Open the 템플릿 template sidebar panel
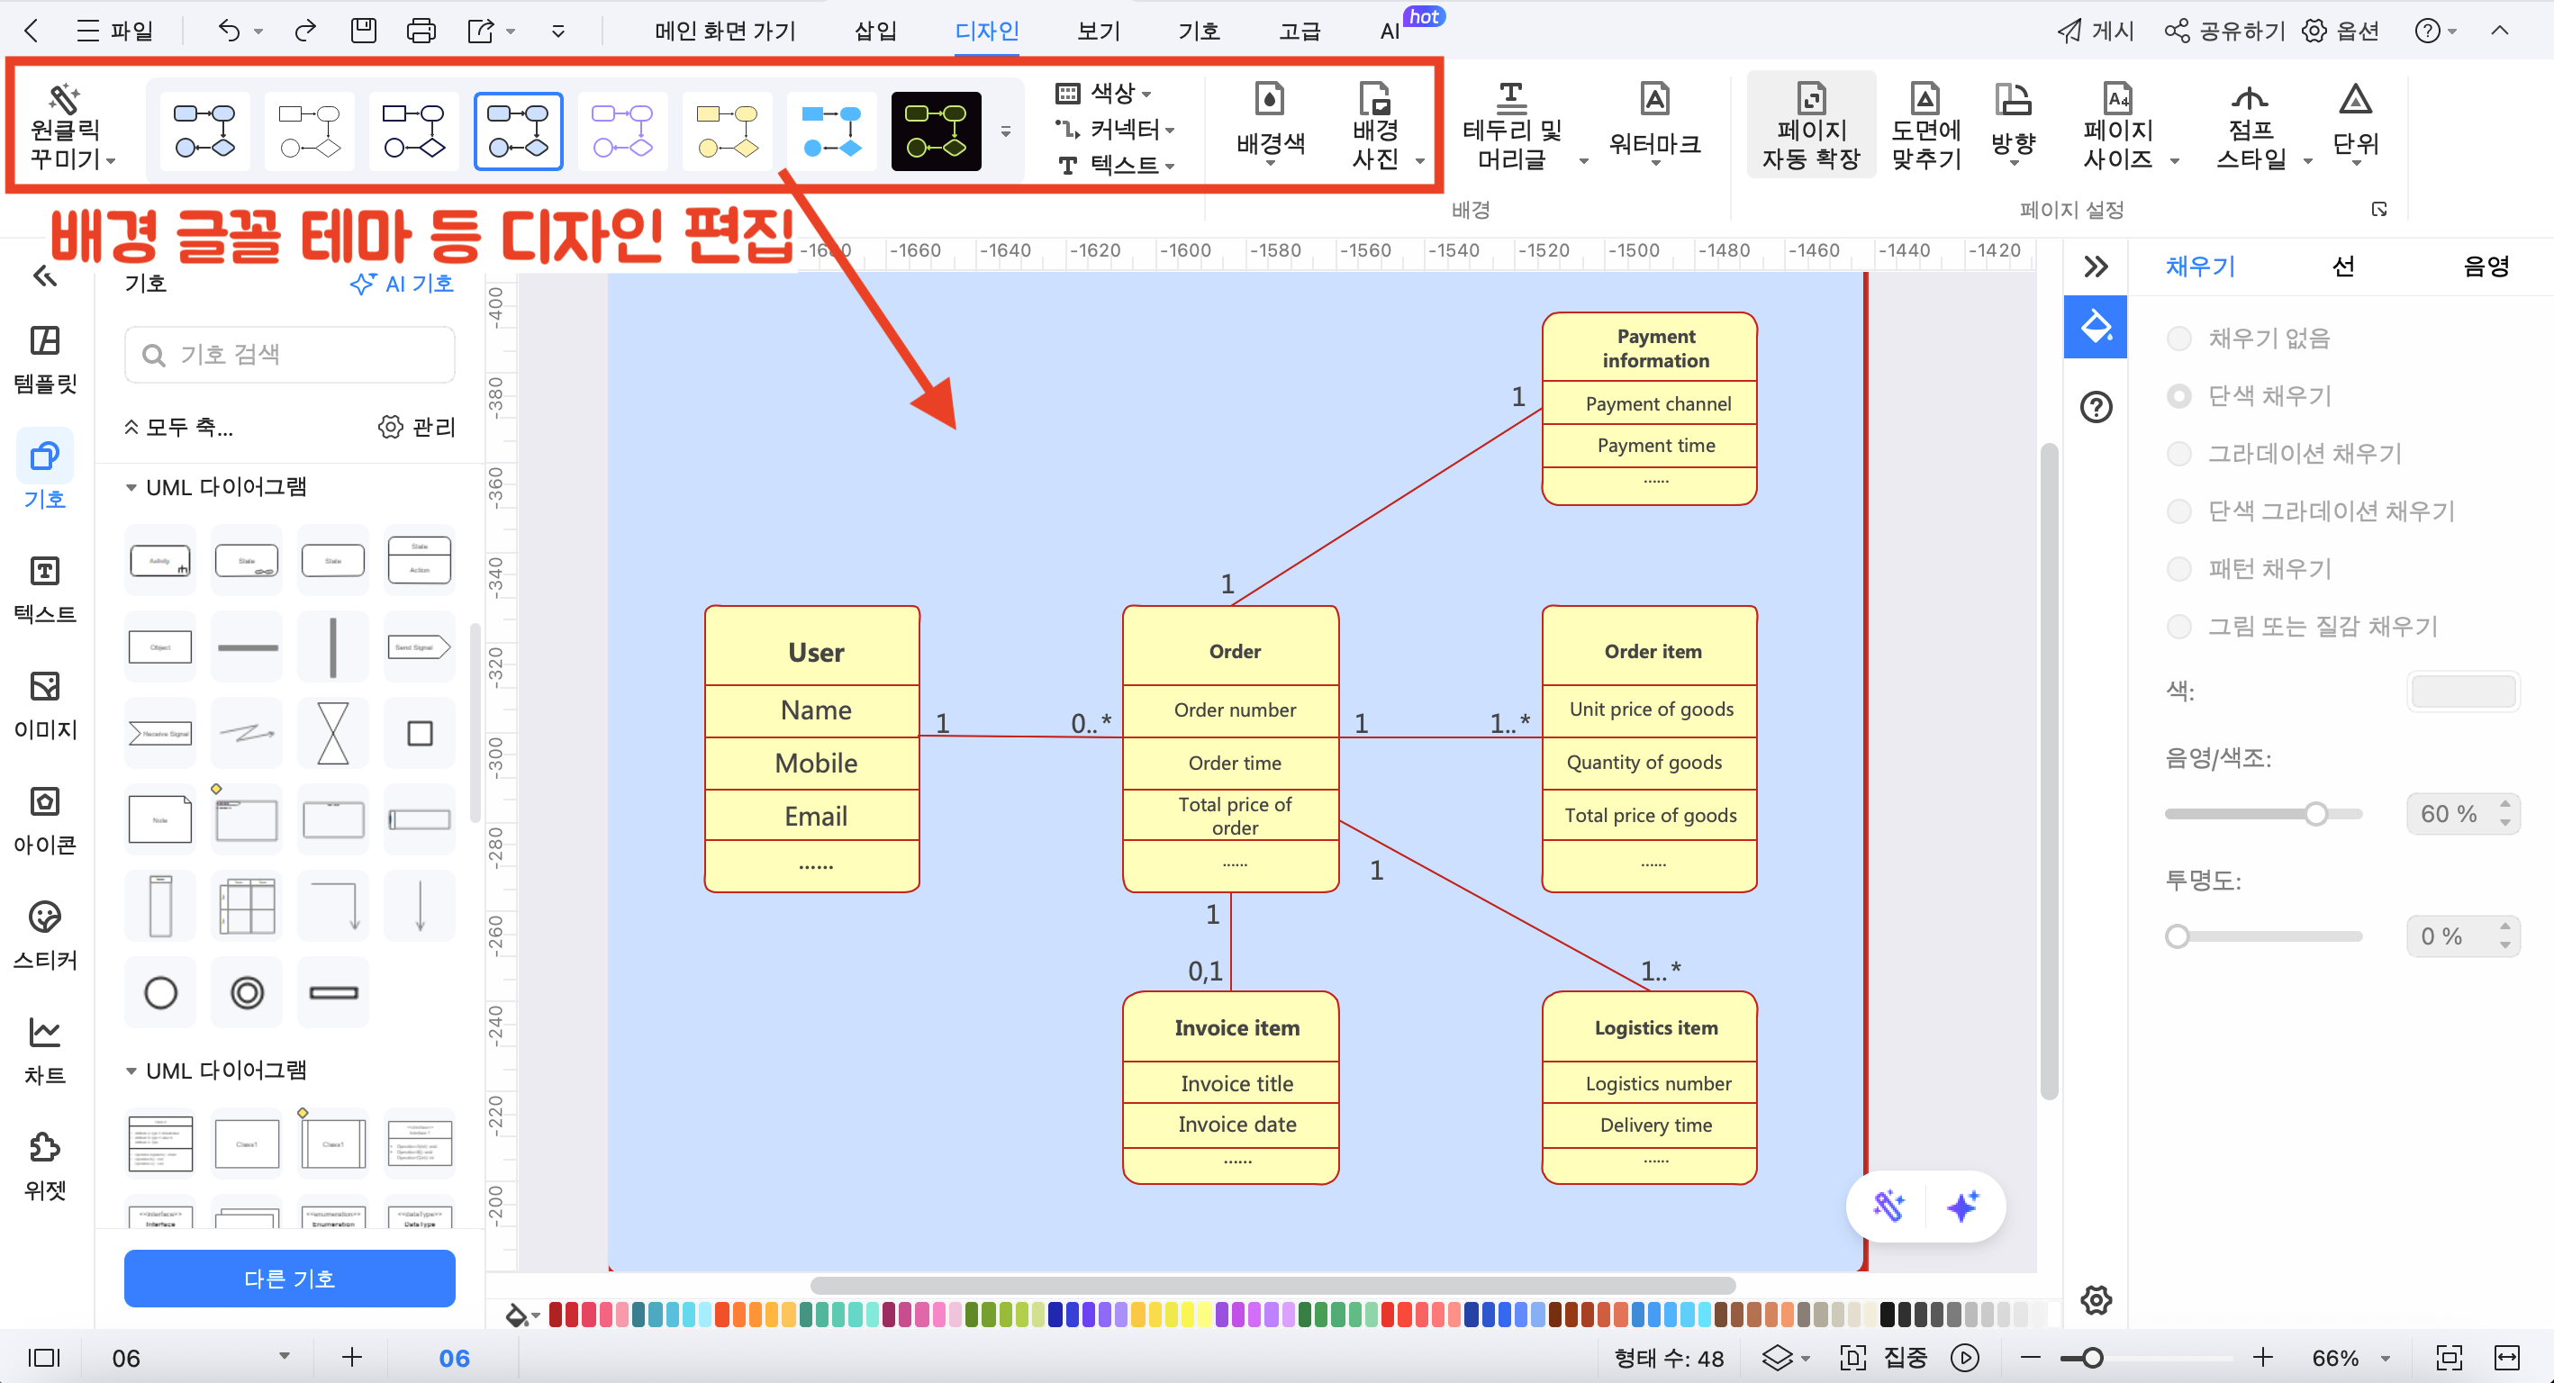2554x1383 pixels. pos(45,357)
